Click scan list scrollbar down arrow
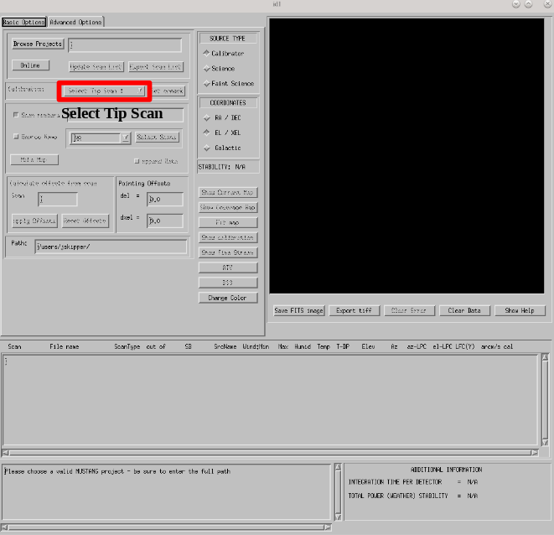This screenshot has width=554, height=535. pyautogui.click(x=545, y=443)
